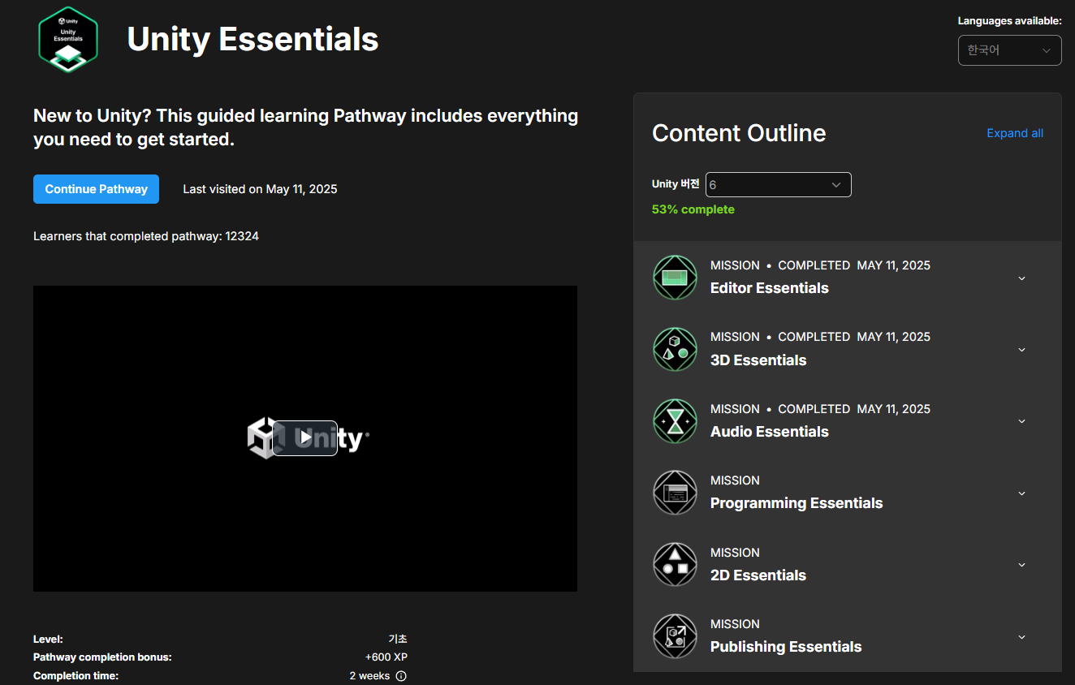Click the Unity Essentials hexagon badge

point(68,40)
